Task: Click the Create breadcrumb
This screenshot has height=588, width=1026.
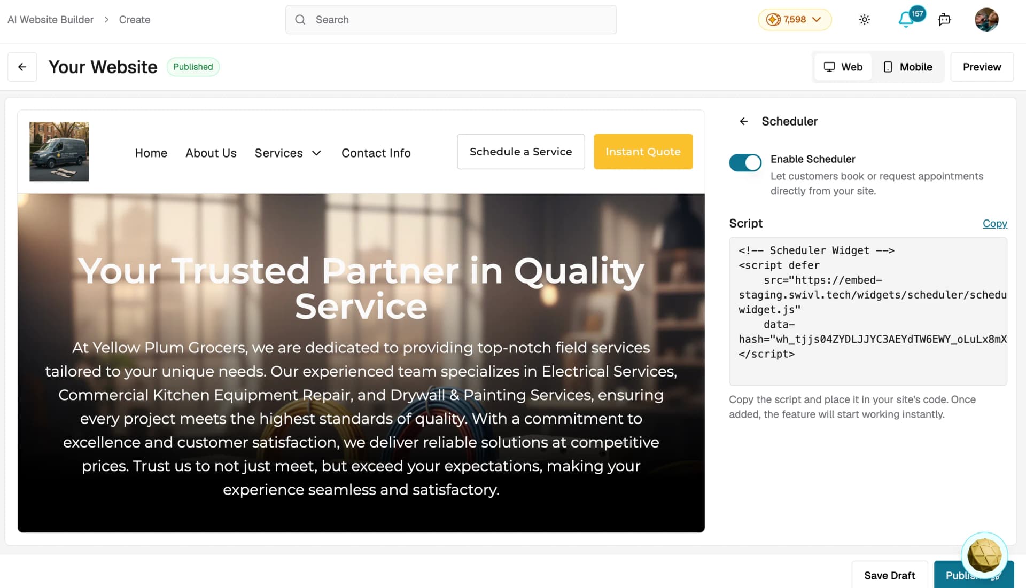Action: point(134,20)
